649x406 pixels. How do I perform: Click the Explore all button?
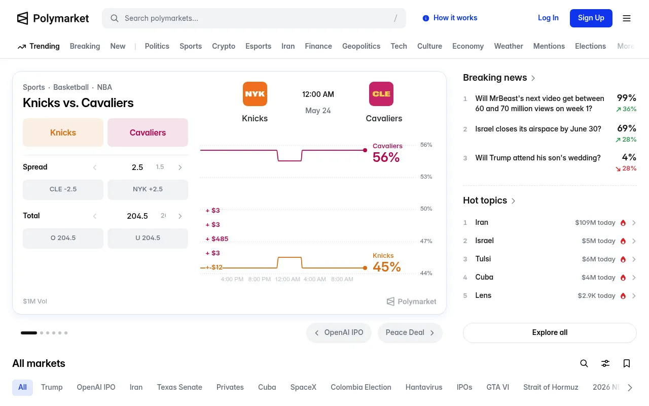(550, 333)
